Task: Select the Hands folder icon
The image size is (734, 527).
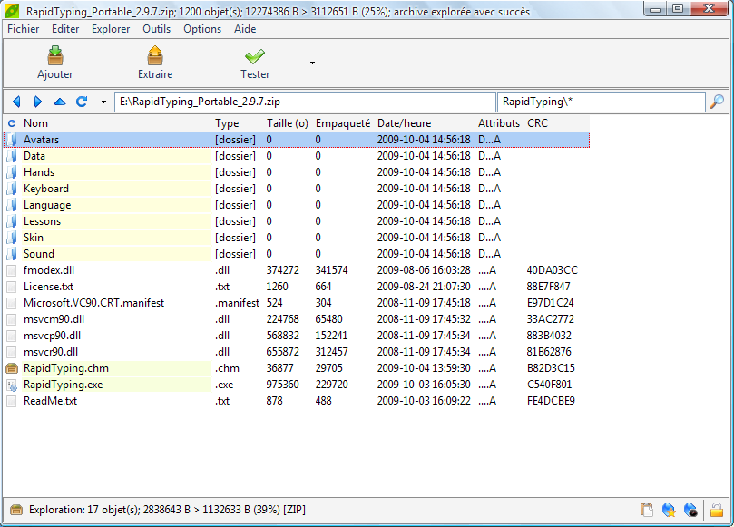Action: pyautogui.click(x=12, y=172)
